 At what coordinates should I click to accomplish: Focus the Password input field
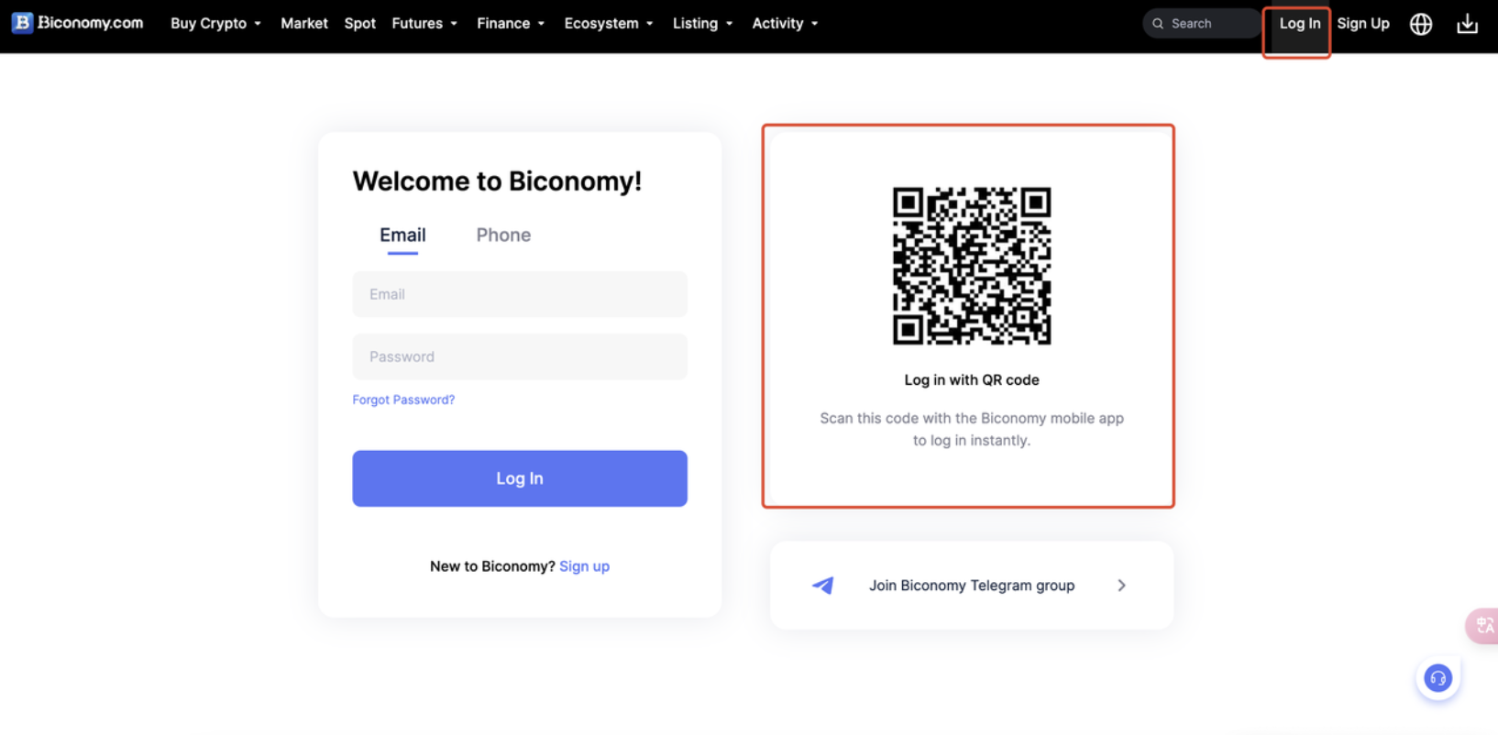click(520, 357)
